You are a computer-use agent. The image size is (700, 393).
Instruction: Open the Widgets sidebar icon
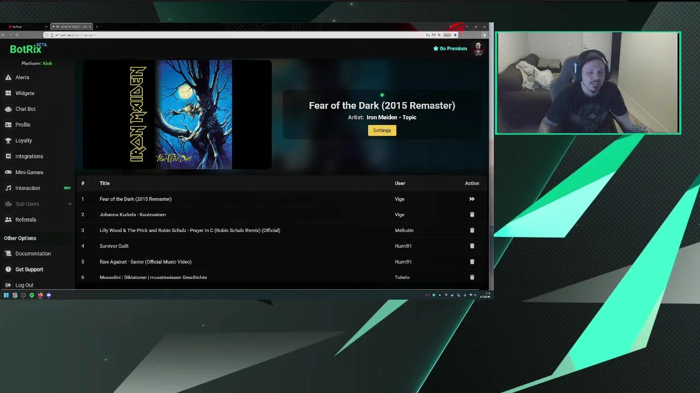pos(8,93)
